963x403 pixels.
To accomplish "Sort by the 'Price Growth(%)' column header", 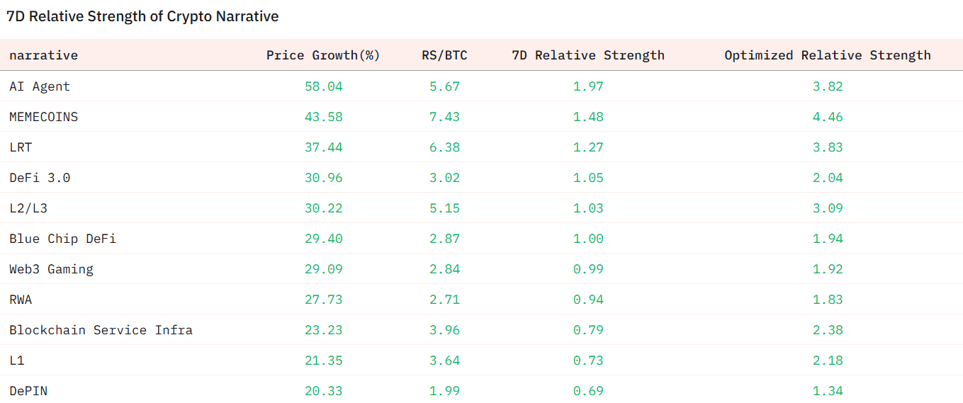I will pyautogui.click(x=323, y=55).
